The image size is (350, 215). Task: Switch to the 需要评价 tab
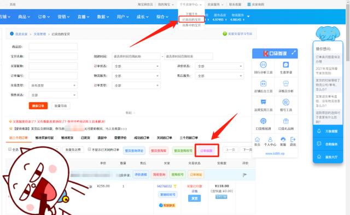click(120, 138)
